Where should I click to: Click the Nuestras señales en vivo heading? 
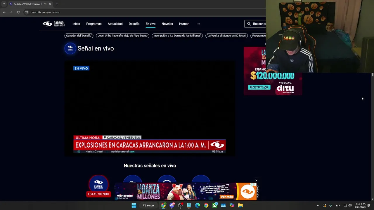pyautogui.click(x=150, y=166)
